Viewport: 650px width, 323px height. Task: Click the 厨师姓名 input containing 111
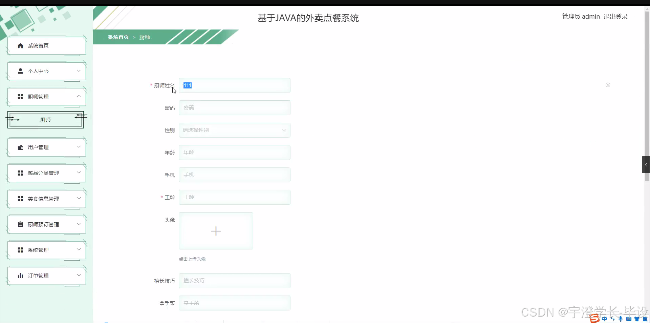[x=234, y=85]
